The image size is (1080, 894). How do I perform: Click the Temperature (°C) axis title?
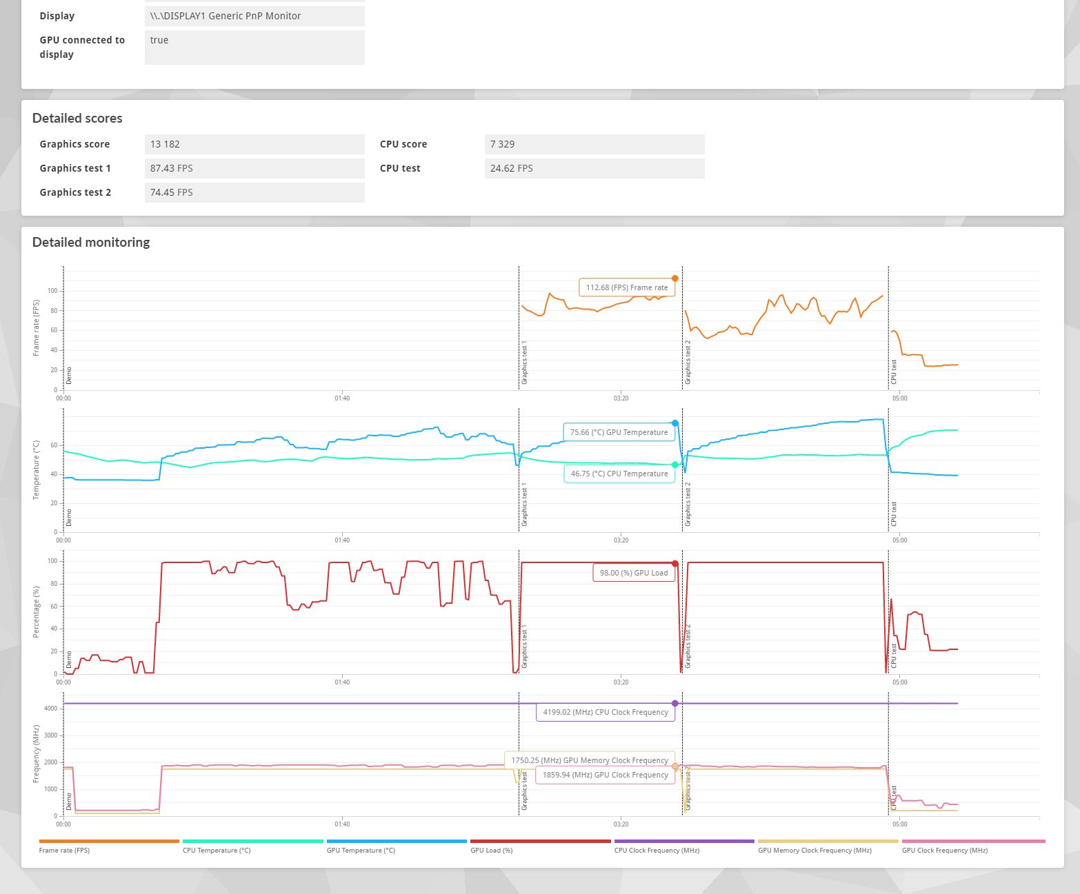(37, 470)
